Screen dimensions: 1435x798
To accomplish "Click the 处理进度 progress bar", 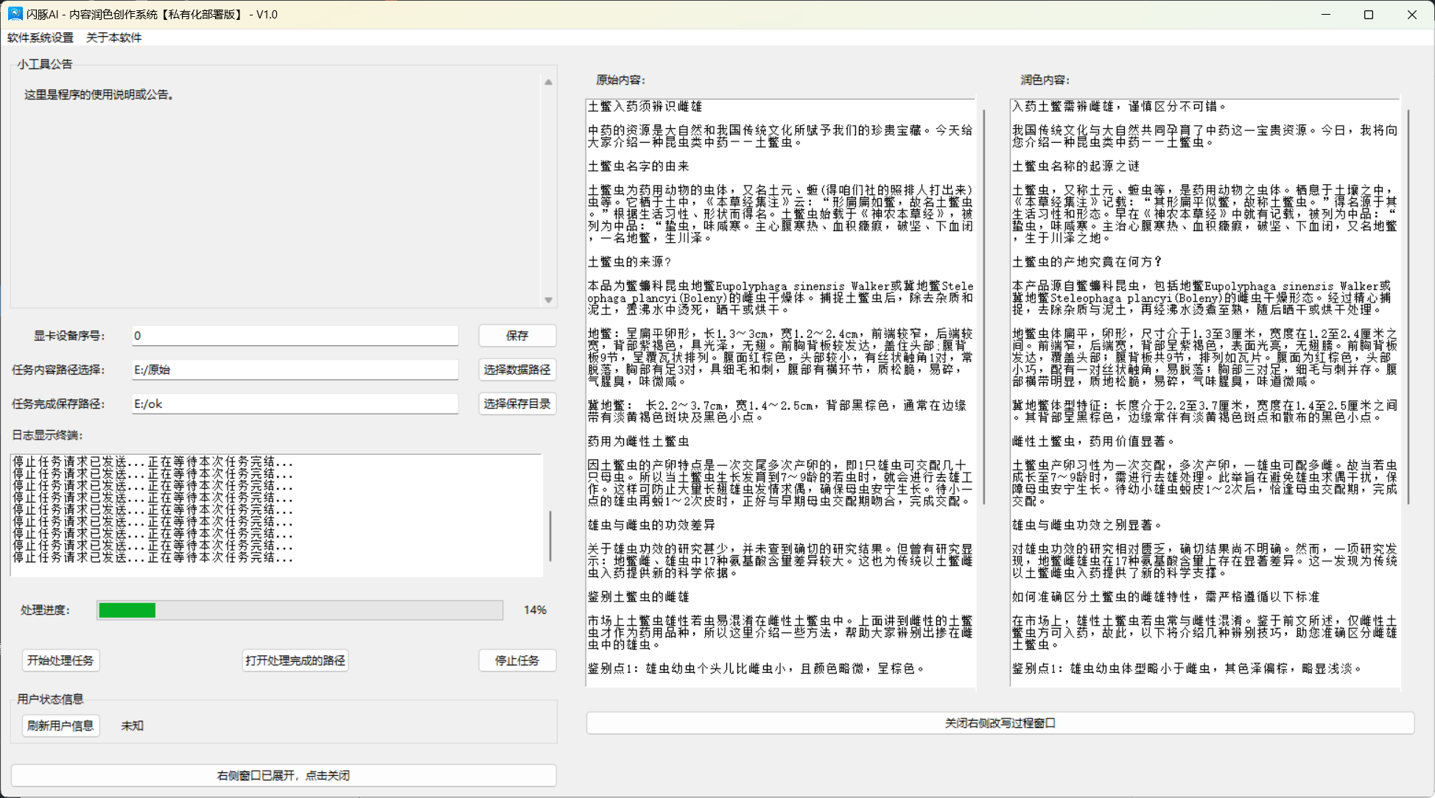I will click(300, 610).
